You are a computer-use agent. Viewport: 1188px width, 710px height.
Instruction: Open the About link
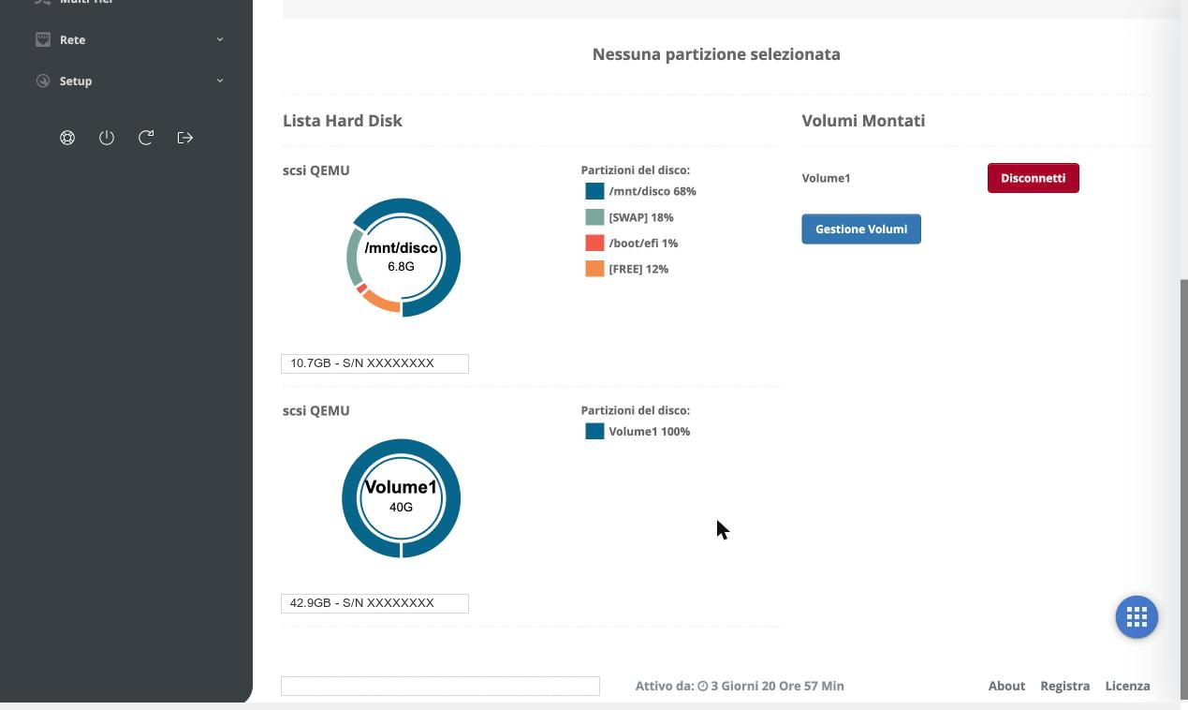coord(1006,686)
